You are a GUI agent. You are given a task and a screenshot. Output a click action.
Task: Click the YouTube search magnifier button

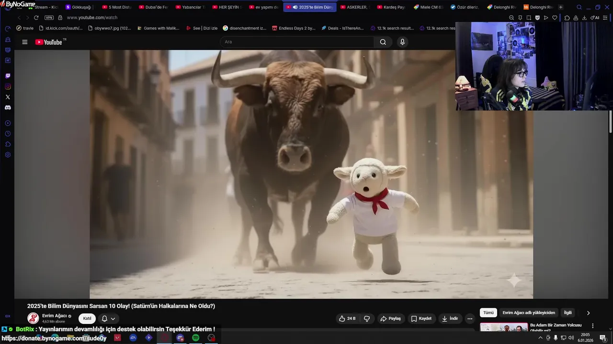[x=383, y=42]
